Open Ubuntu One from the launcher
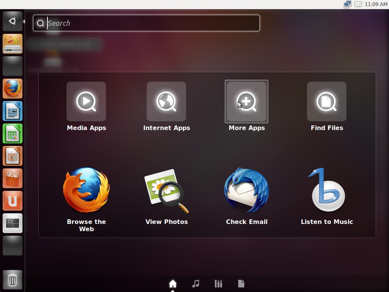Image resolution: width=389 pixels, height=292 pixels. (13, 201)
